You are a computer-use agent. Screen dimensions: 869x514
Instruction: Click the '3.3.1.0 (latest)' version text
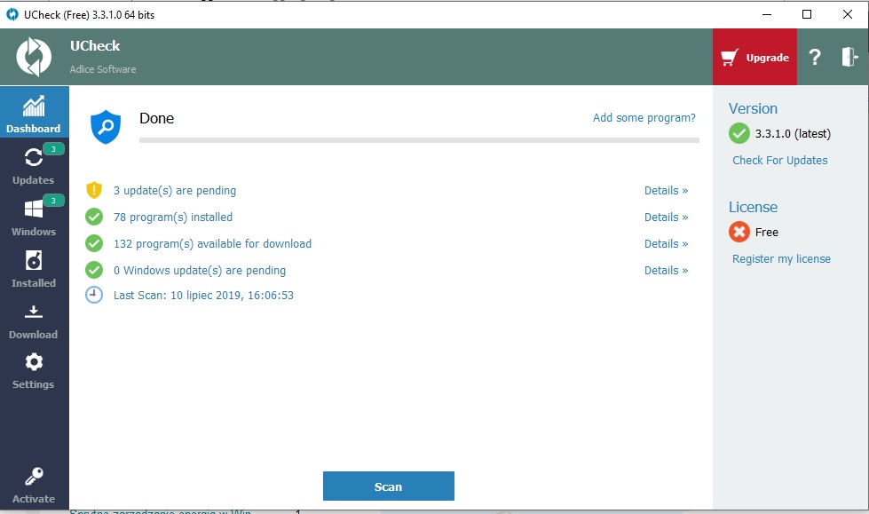[x=793, y=134]
